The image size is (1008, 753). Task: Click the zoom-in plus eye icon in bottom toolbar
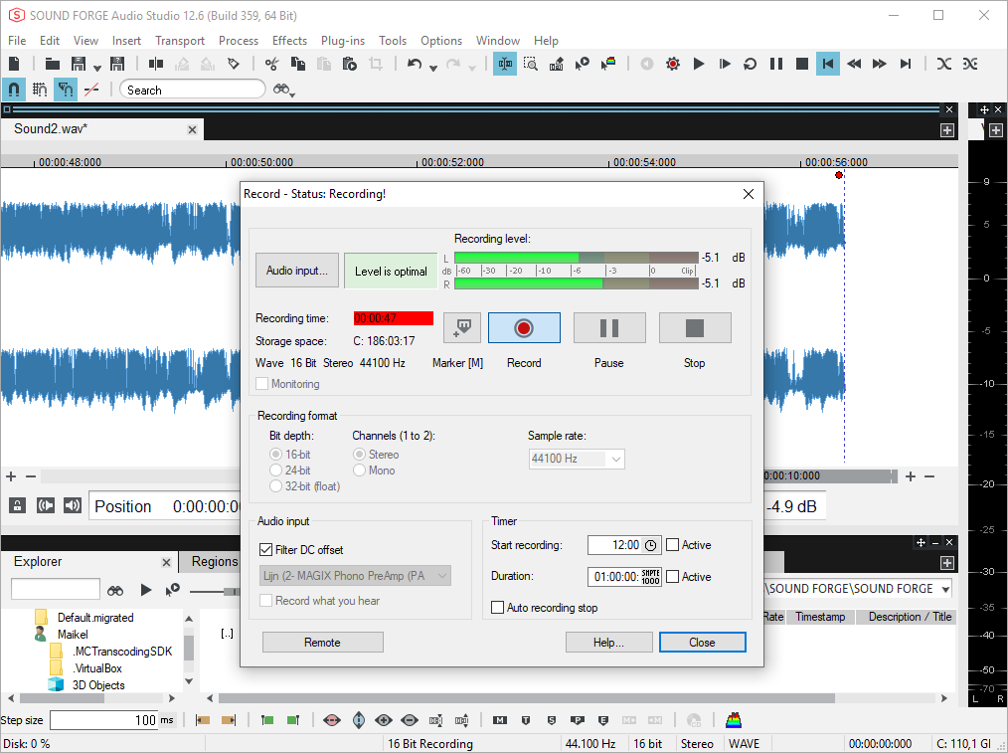pyautogui.click(x=384, y=720)
